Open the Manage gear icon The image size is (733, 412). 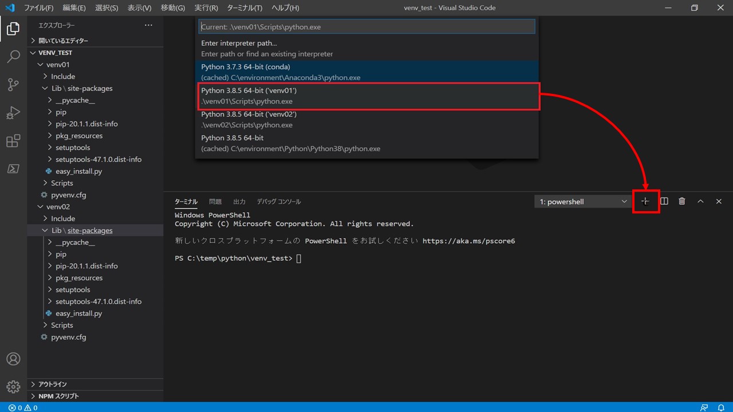(x=14, y=386)
